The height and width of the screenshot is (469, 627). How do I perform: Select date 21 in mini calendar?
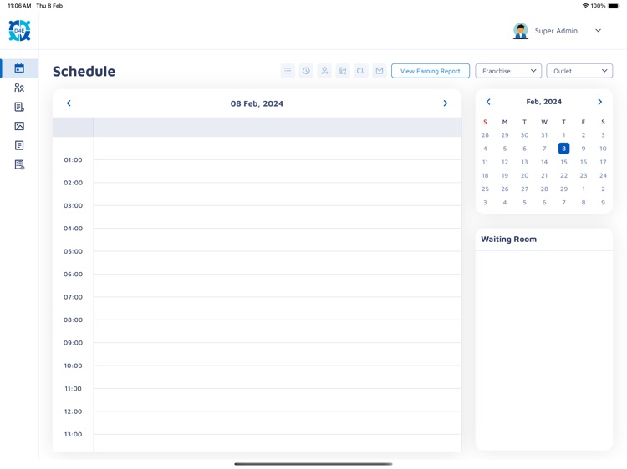[x=544, y=175]
